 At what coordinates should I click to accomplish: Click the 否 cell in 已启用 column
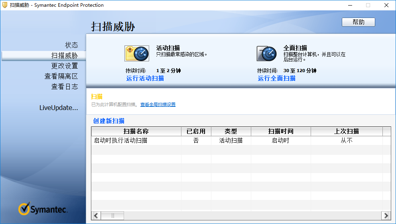pyautogui.click(x=196, y=141)
